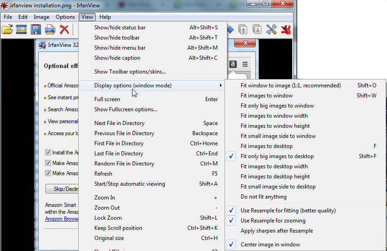Print using the printer toolbar icon
Viewport: 387px width, 251px height.
tap(50, 29)
